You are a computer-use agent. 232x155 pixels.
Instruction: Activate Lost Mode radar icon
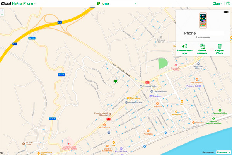pos(202,46)
